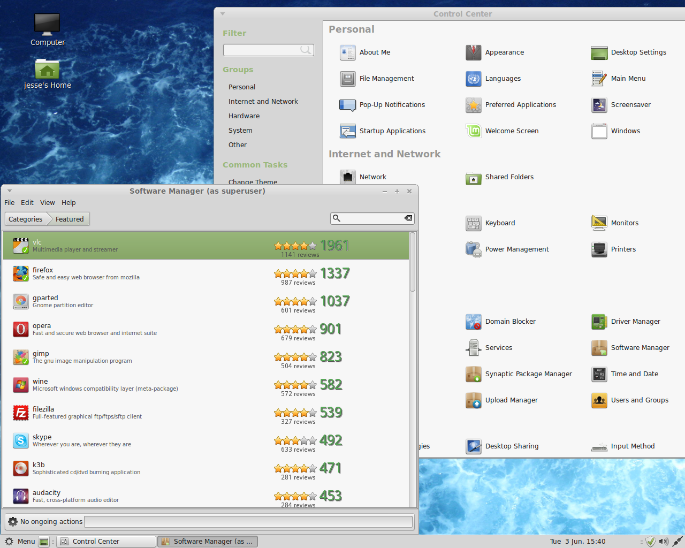Viewport: 685px width, 548px height.
Task: Click the Desktop Sharing icon
Action: pyautogui.click(x=474, y=446)
